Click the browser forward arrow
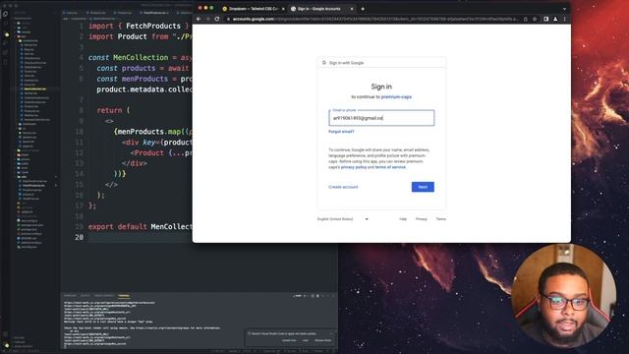 click(x=207, y=19)
